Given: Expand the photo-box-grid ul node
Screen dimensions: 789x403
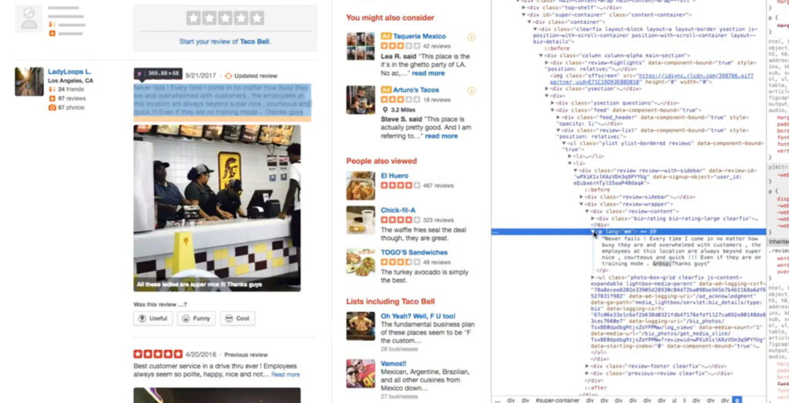Looking at the screenshot, I should click(x=593, y=278).
